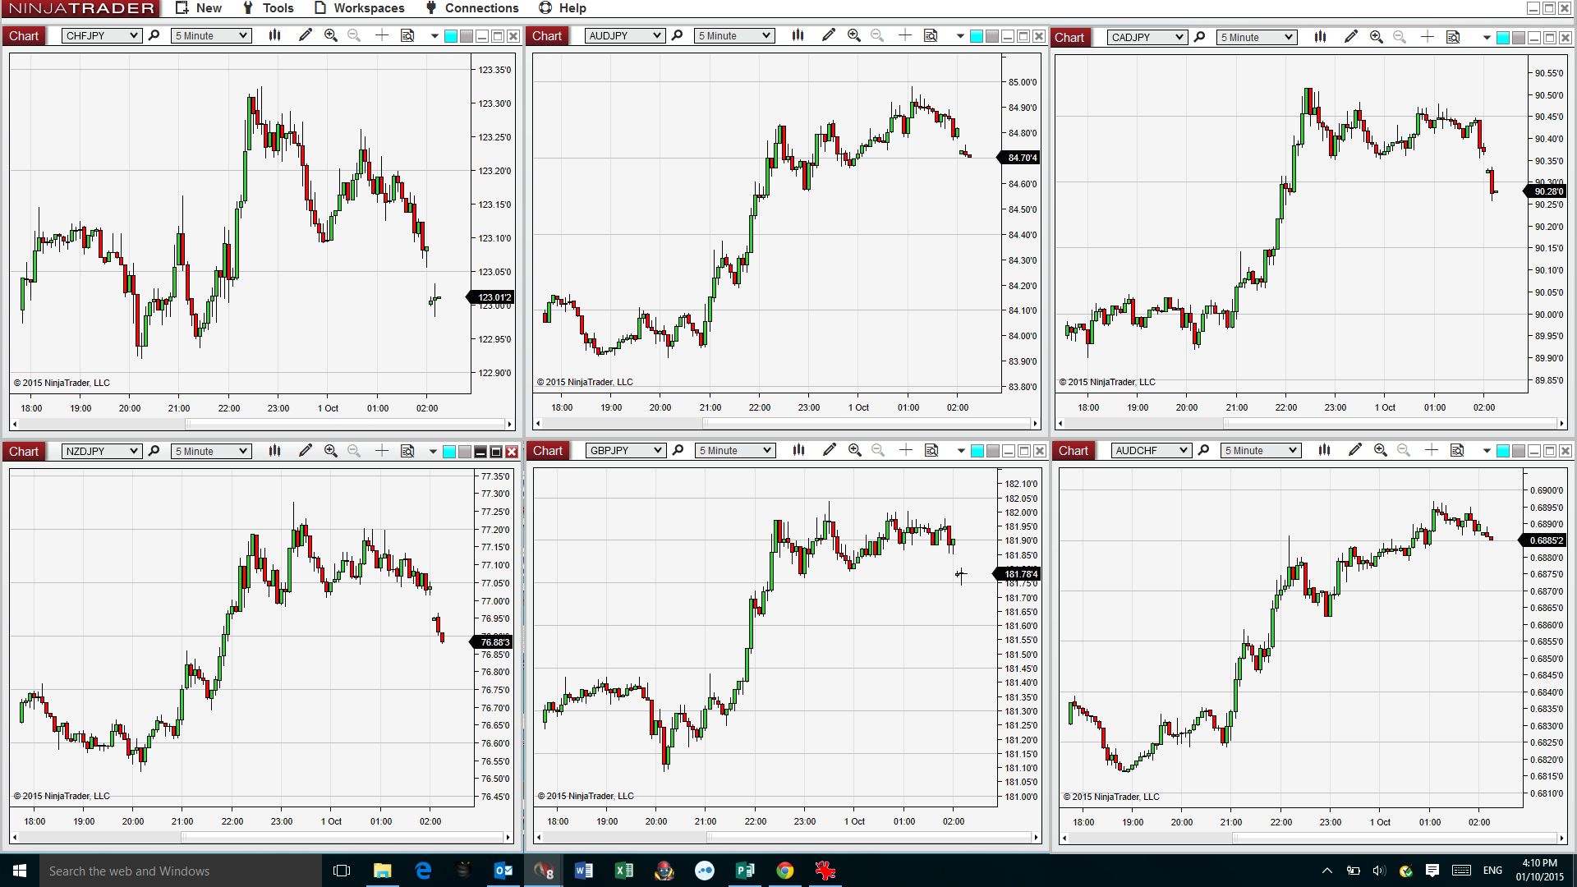Open Excel from the Windows taskbar
Viewport: 1577px width, 887px height.
(x=623, y=871)
